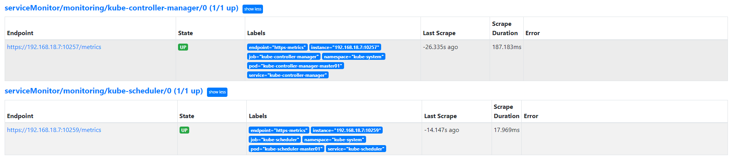
Task: Select service="kube-scheduler" label badge
Action: [x=356, y=149]
